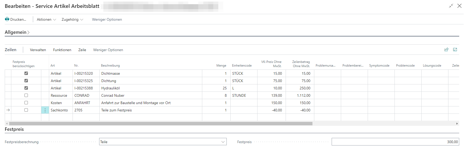465x151 pixels.
Task: Click the Drucken printer icon
Action: coord(7,19)
